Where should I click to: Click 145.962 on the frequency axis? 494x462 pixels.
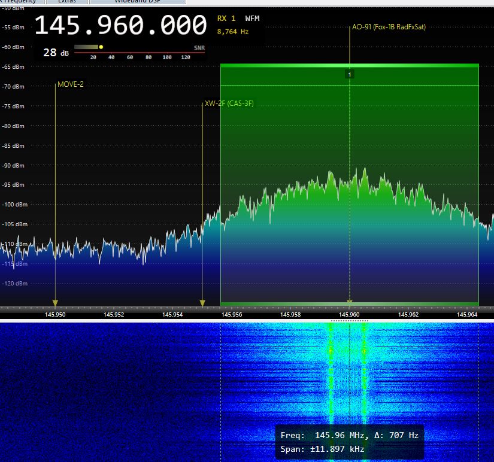click(x=408, y=314)
